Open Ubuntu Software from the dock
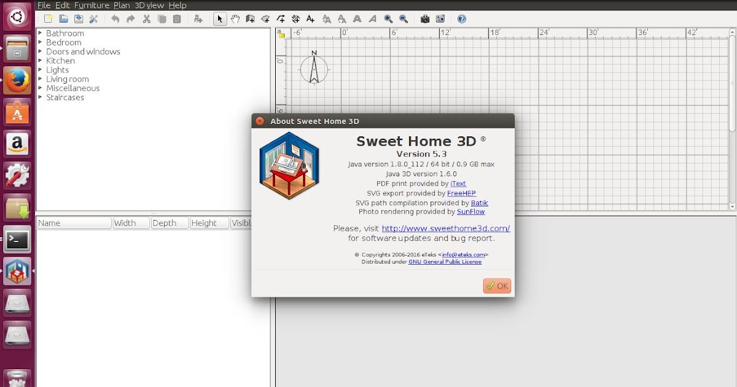The height and width of the screenshot is (387, 737). point(17,112)
